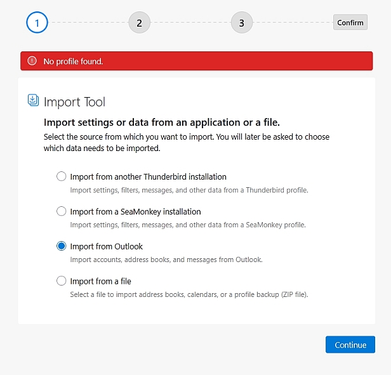391x375 pixels.
Task: Click the red error alert icon
Action: [x=32, y=61]
